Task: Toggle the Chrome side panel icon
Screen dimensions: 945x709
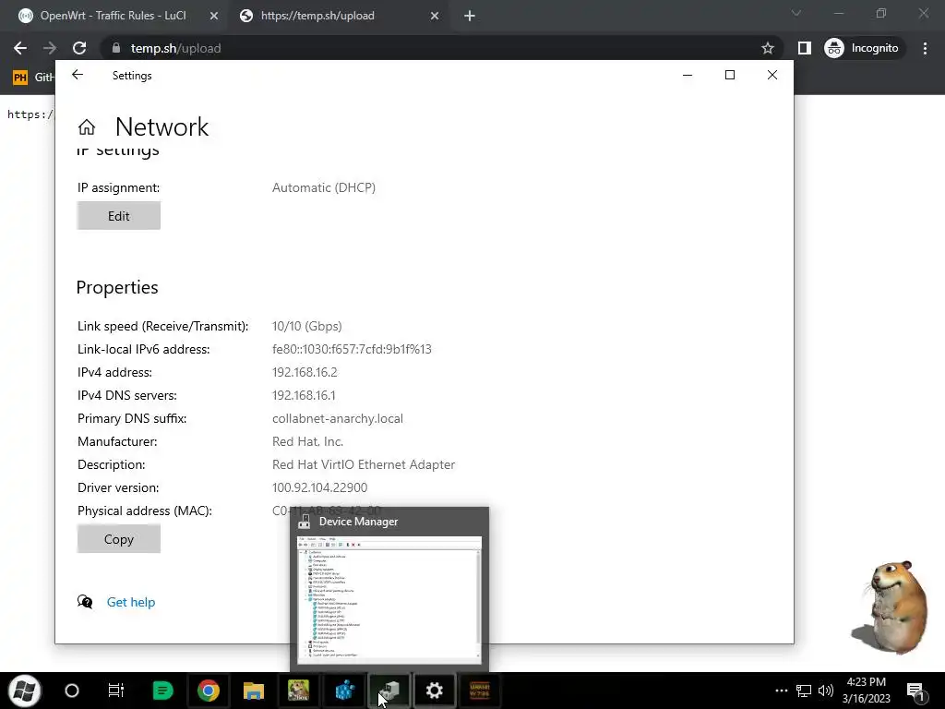Action: point(805,48)
